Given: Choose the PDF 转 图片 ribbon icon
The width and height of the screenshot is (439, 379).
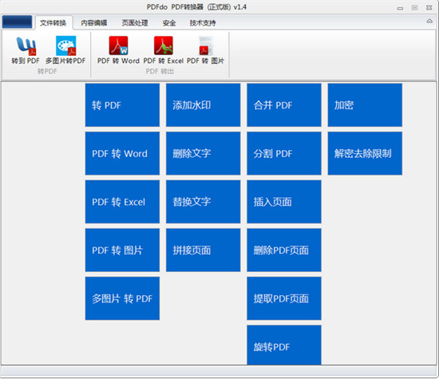Looking at the screenshot, I should pos(205,50).
